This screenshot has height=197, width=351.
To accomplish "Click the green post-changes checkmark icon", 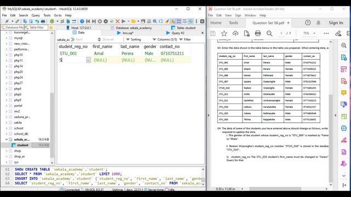I will (x=111, y=21).
